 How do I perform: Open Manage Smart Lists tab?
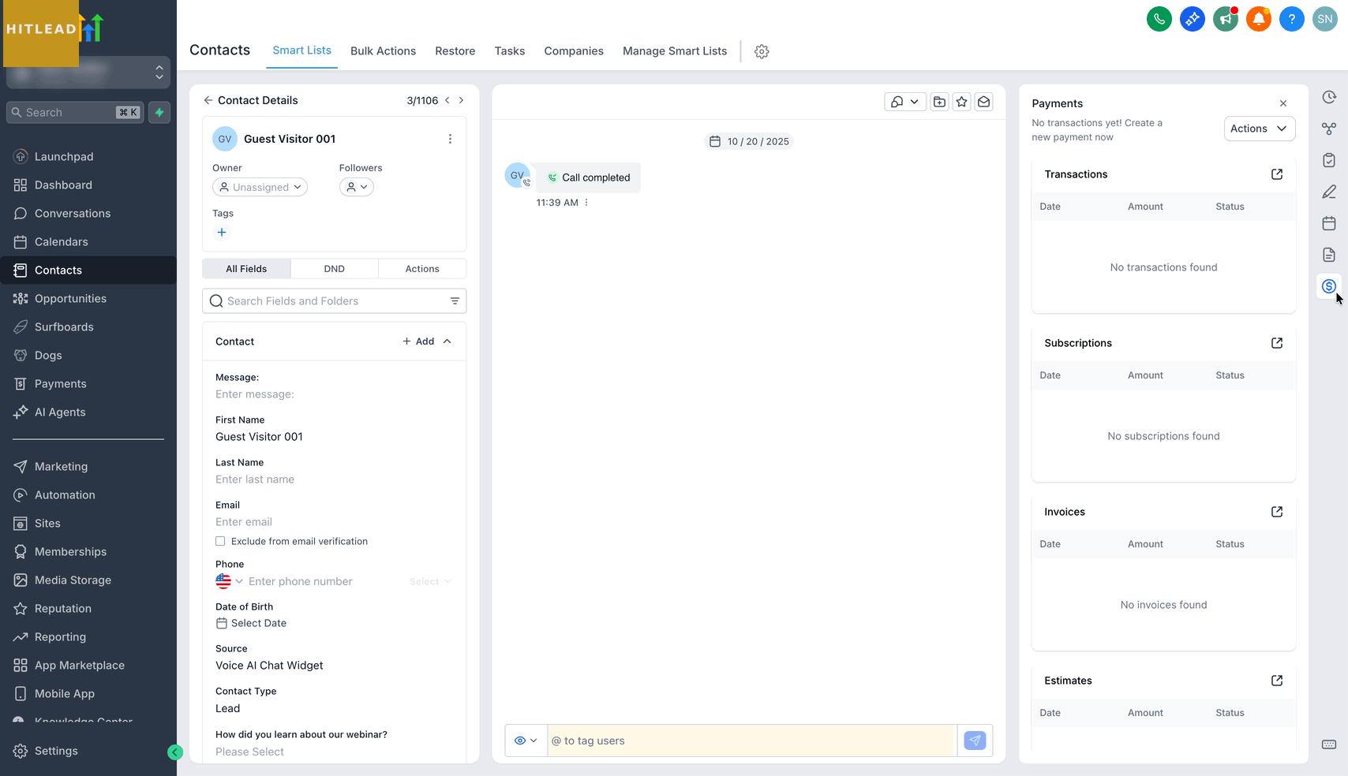click(675, 51)
